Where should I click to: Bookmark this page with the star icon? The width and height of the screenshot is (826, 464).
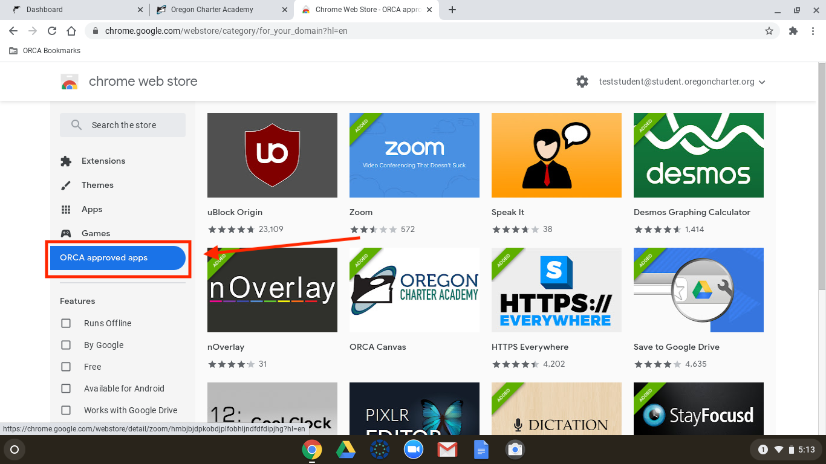(x=769, y=31)
